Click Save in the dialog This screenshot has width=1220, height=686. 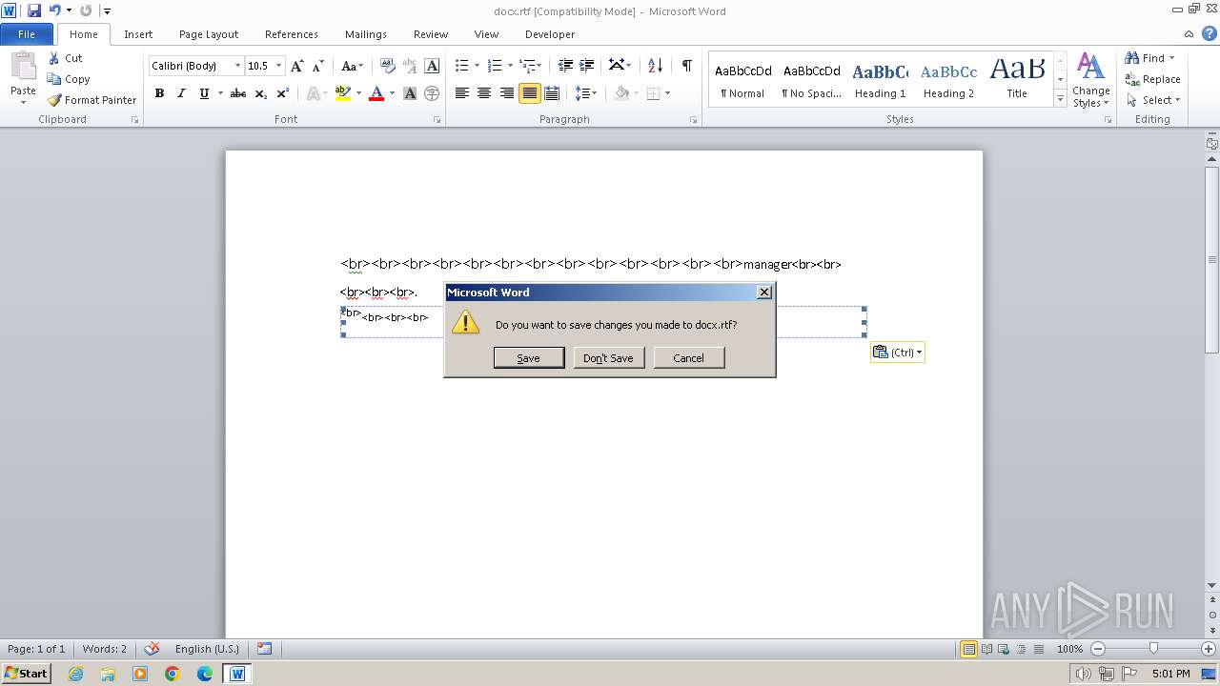pyautogui.click(x=528, y=357)
